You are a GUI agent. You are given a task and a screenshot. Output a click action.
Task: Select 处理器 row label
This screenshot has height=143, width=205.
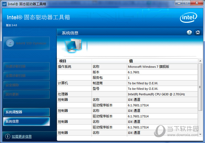coord(63,94)
